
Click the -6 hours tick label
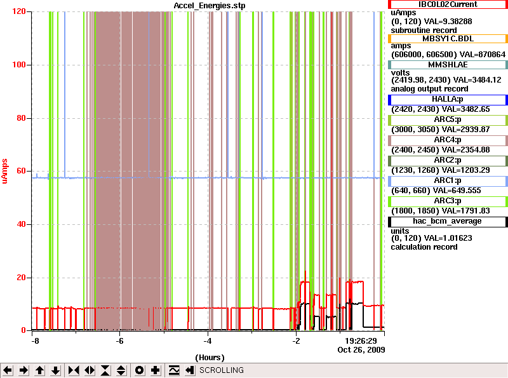click(x=119, y=341)
